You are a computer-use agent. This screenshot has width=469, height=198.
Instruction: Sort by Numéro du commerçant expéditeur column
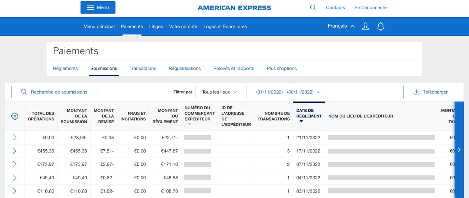tap(190, 124)
